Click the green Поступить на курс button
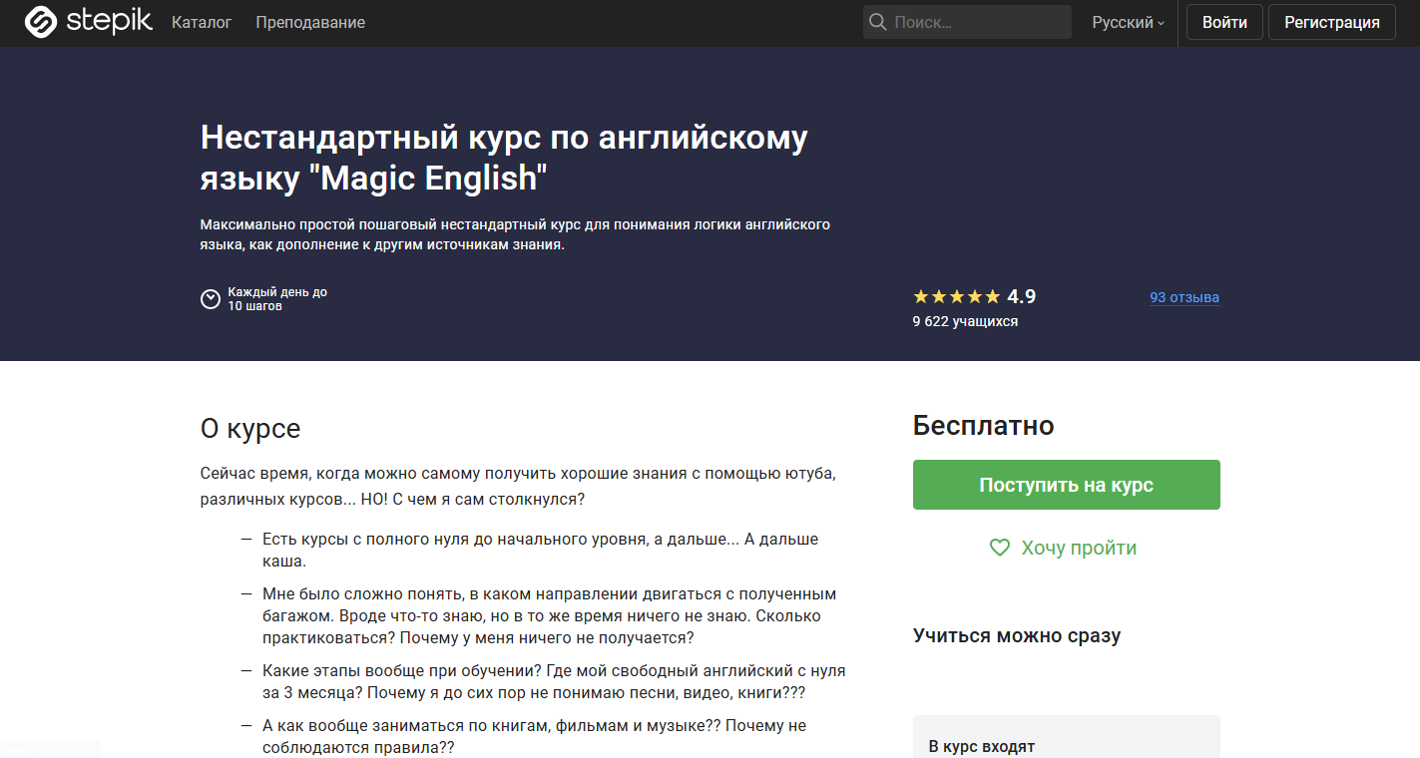 click(x=1066, y=484)
